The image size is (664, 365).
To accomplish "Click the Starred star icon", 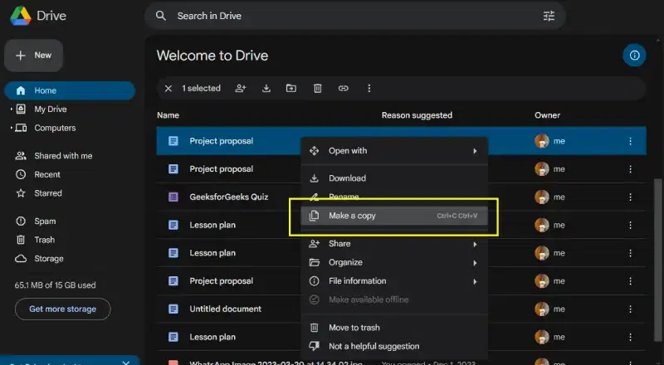I will tap(21, 193).
